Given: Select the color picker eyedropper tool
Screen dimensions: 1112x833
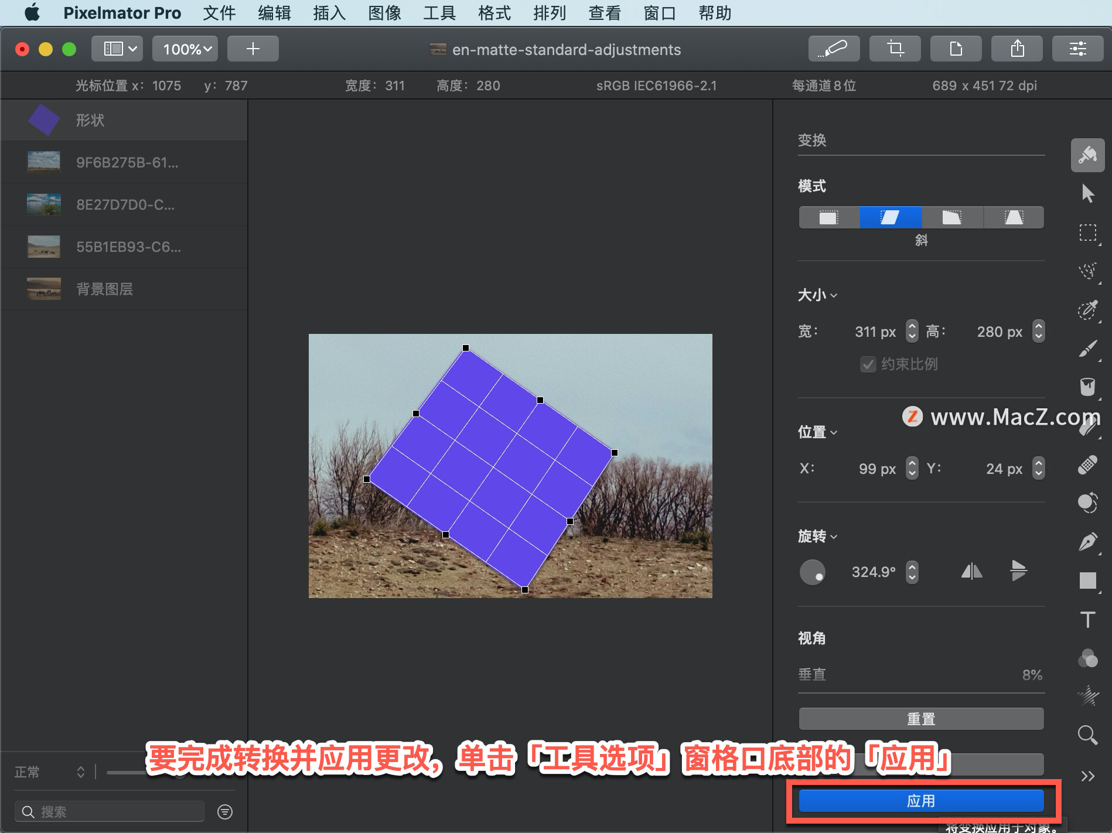Looking at the screenshot, I should (1087, 309).
